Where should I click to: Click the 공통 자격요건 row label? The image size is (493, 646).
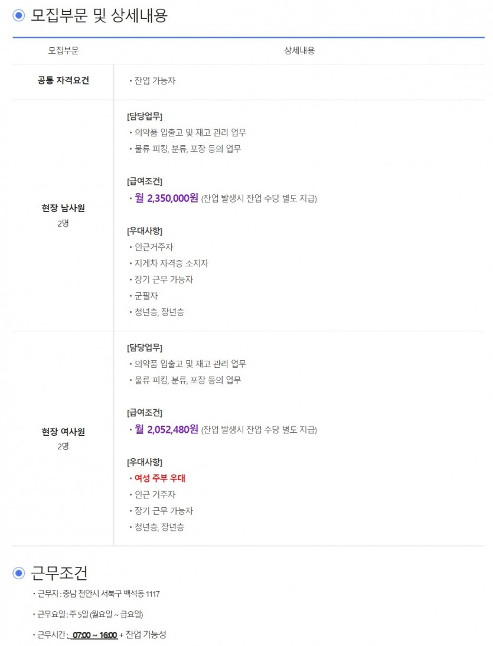63,80
